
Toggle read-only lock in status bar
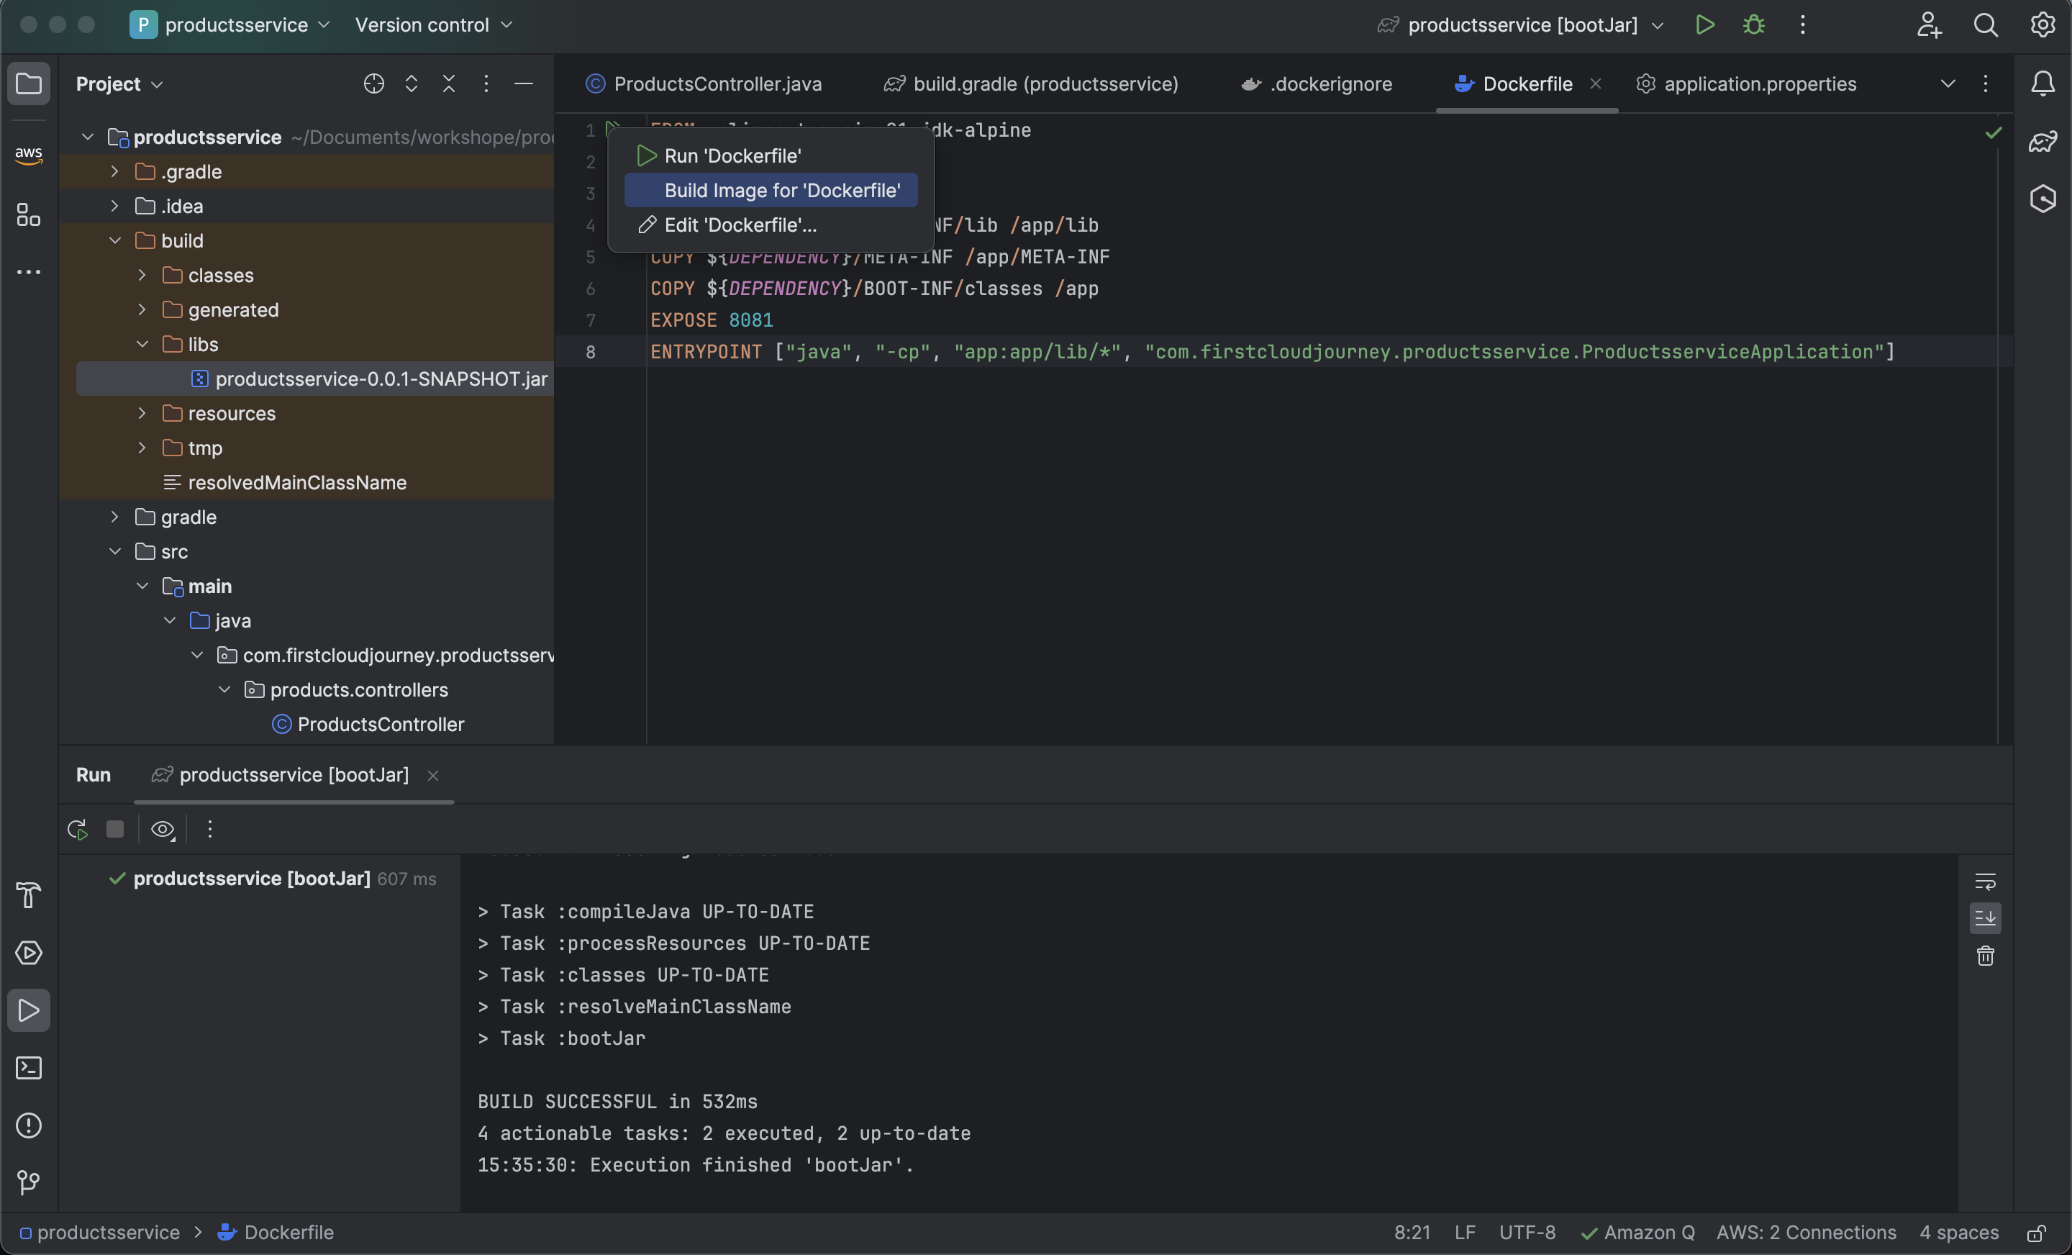click(2037, 1233)
